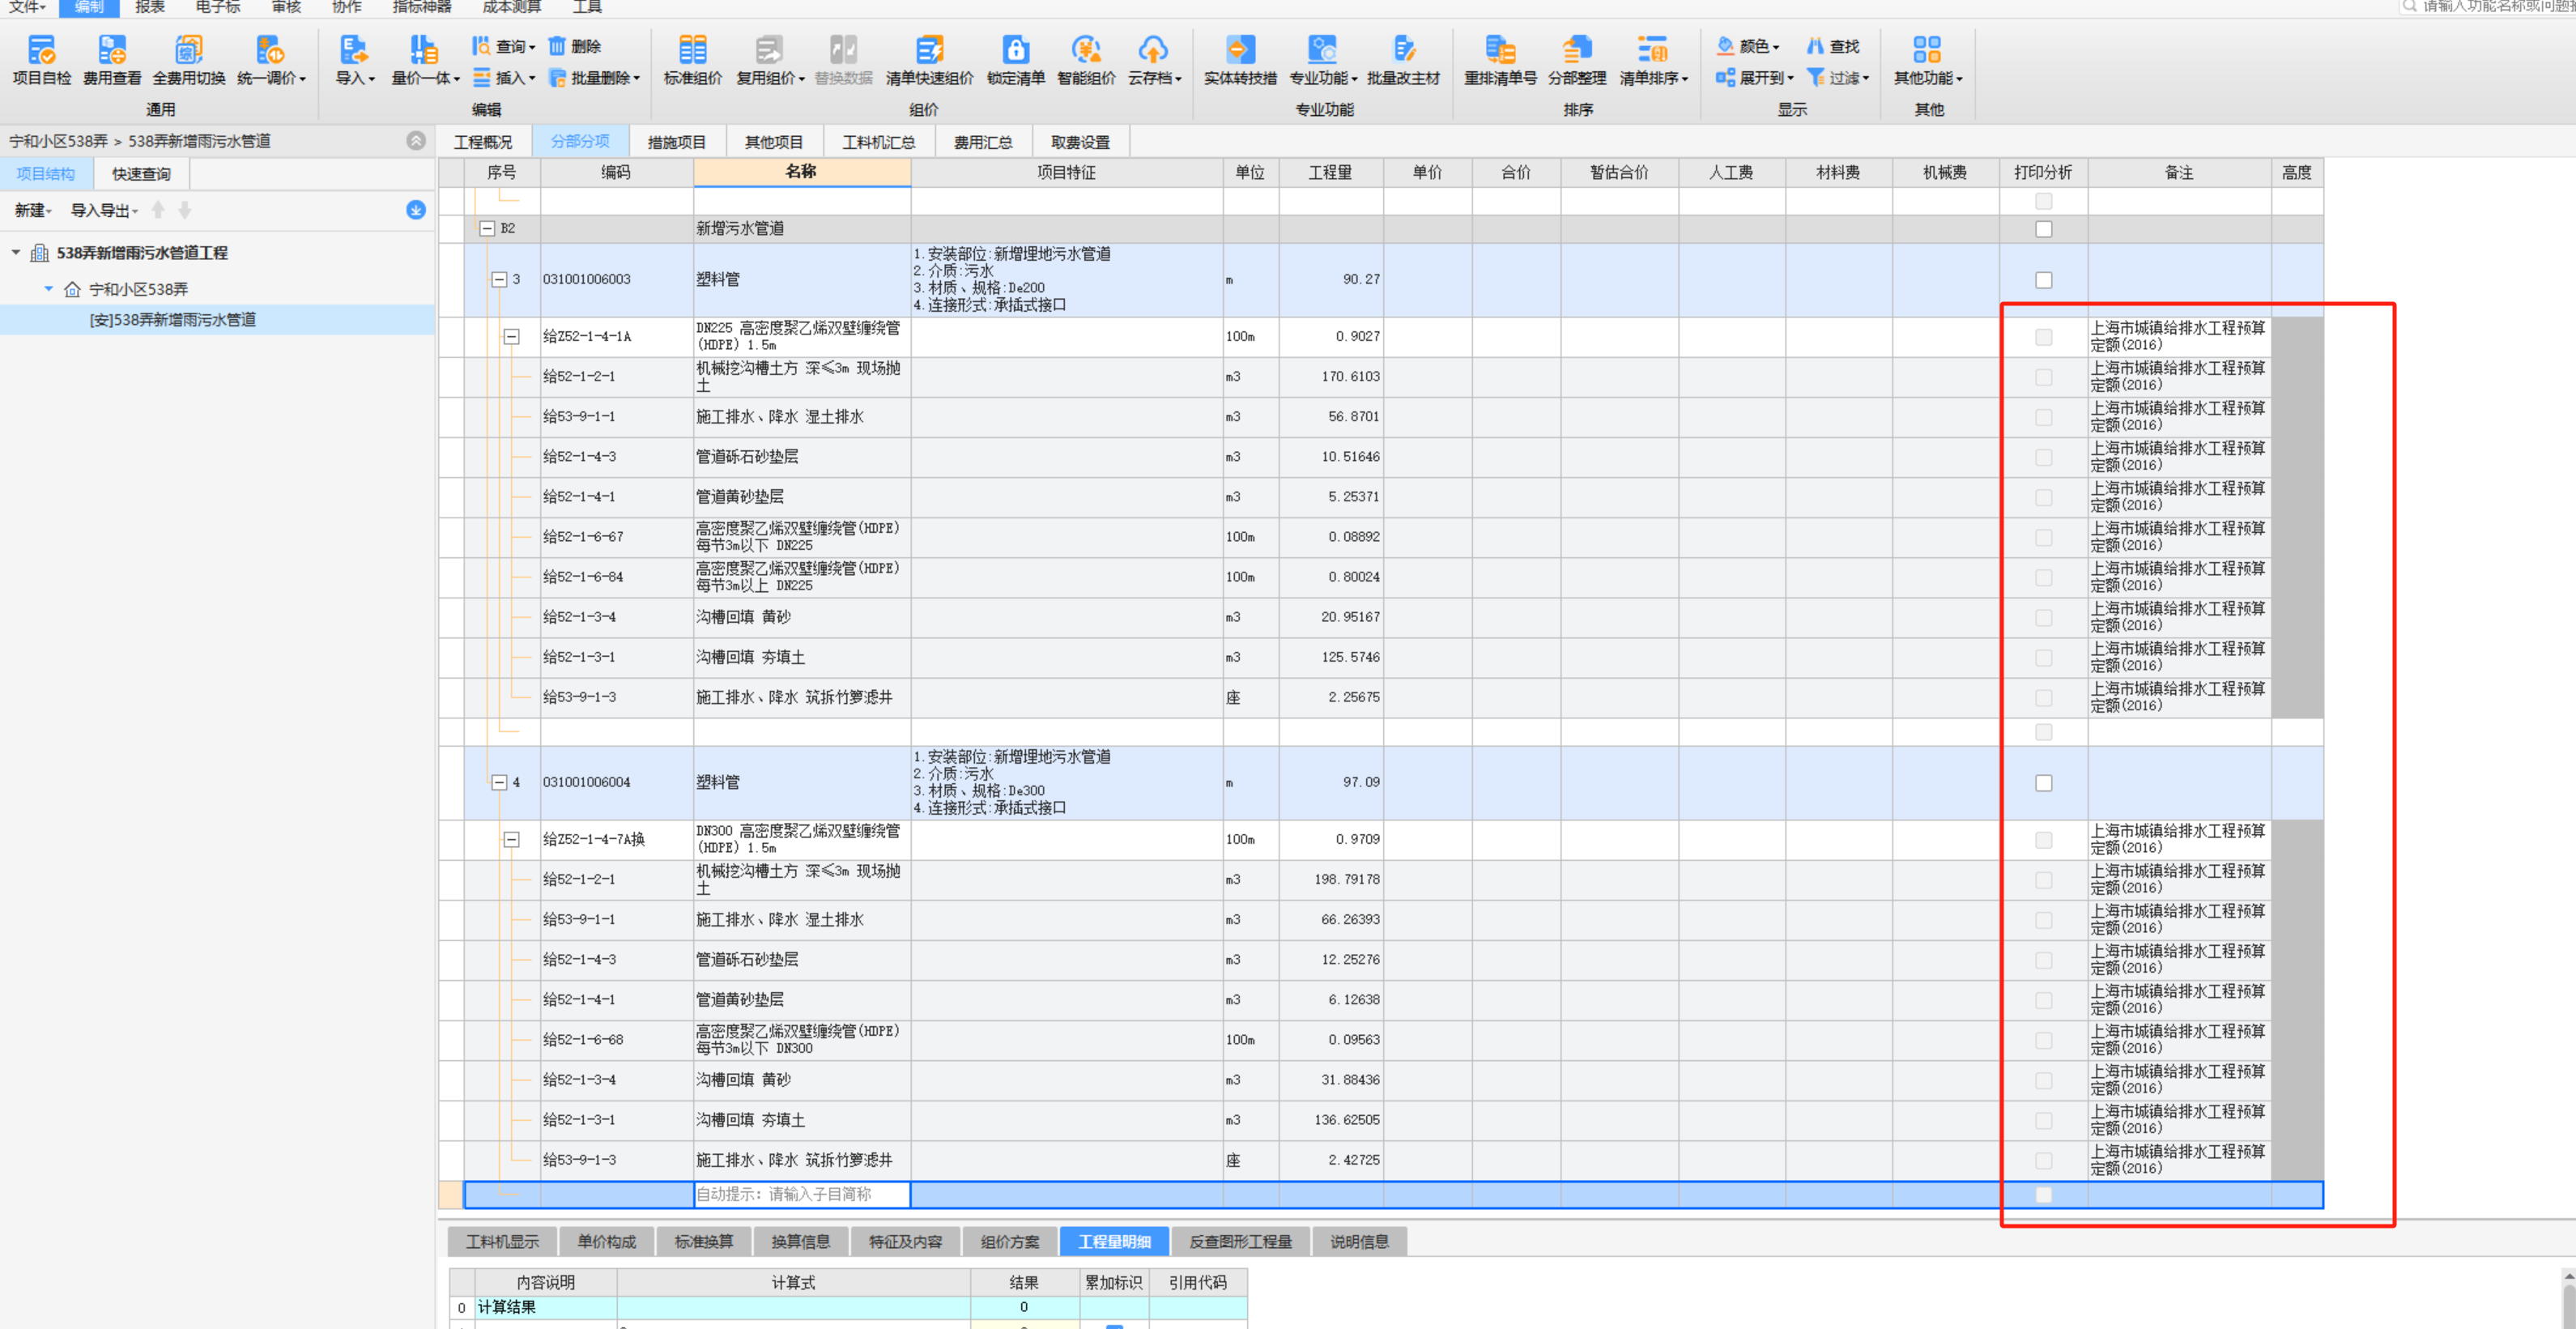Image resolution: width=2576 pixels, height=1329 pixels.
Task: Check the 打印分析 box in the 给52-1-6-68 row
Action: point(2043,1040)
